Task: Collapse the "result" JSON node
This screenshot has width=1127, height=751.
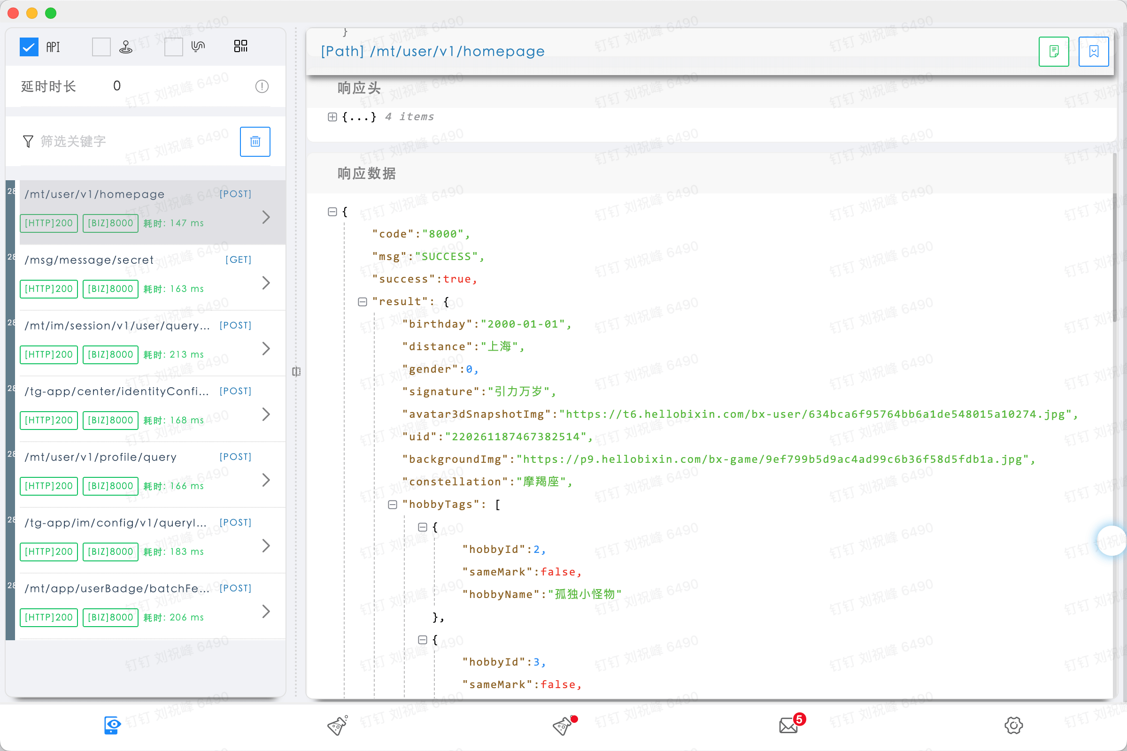Action: (362, 302)
